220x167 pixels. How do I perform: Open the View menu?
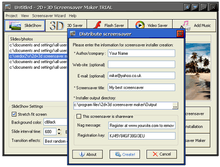(x=25, y=16)
